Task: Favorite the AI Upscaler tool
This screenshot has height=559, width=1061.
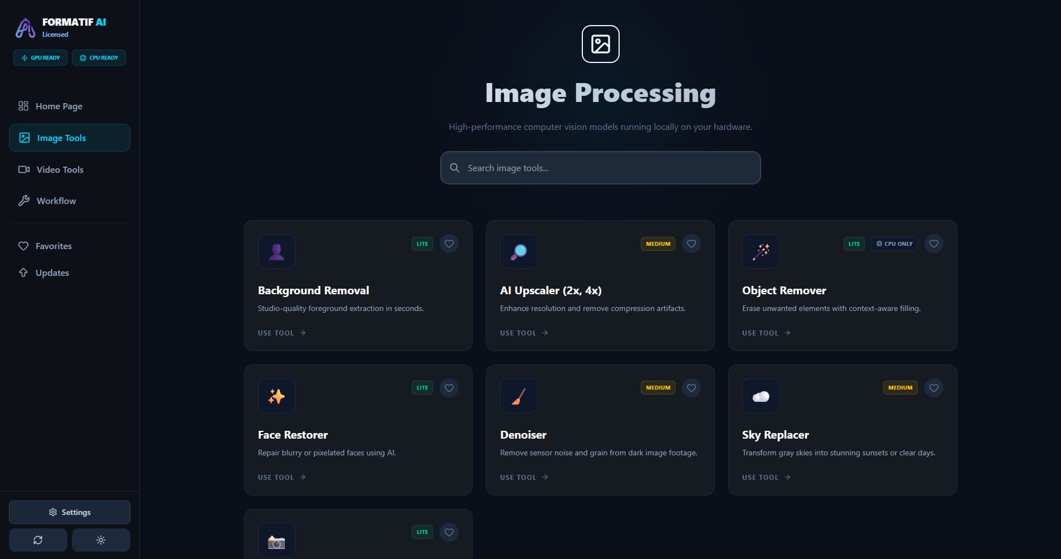Action: [692, 244]
